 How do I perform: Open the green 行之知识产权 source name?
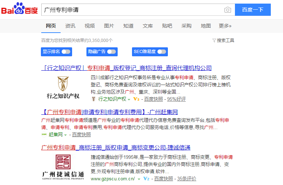[x=112, y=99]
